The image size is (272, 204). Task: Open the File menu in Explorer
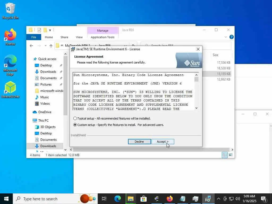pos(34,37)
